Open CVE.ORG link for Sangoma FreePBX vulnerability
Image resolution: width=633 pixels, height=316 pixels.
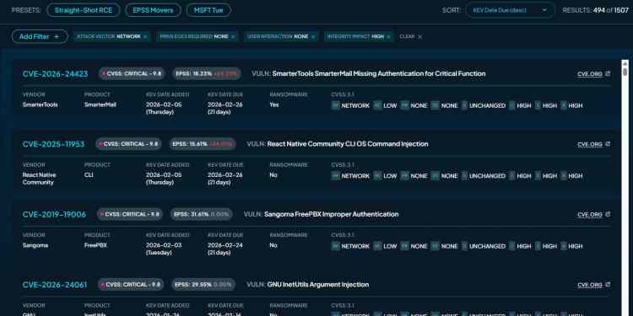pos(594,214)
